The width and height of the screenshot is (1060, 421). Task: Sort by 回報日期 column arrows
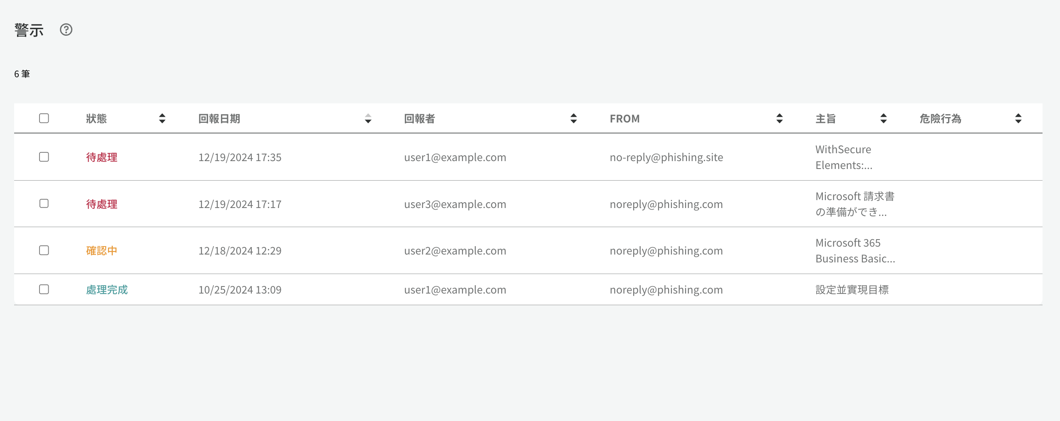coord(368,119)
